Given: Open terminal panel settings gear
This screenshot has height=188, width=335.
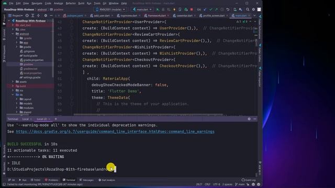Looking at the screenshot, I should [249, 119].
